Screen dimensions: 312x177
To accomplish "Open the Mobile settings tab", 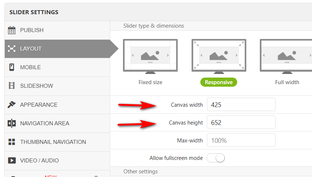I will [x=30, y=67].
